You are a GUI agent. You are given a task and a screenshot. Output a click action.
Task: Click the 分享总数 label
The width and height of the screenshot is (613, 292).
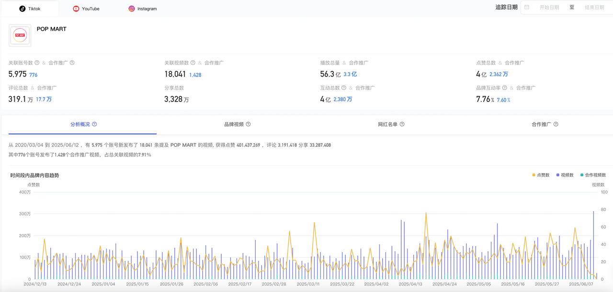[x=174, y=88]
